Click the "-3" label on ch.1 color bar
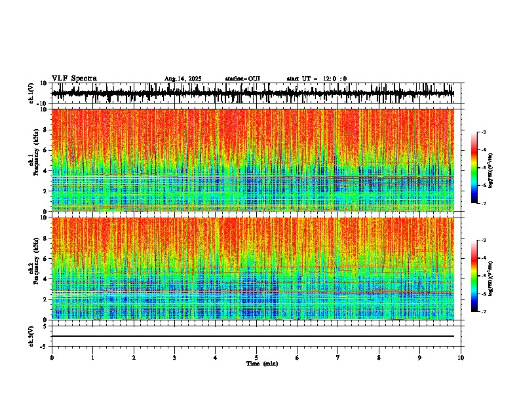Screen dimensions: 519x401 [x=483, y=132]
